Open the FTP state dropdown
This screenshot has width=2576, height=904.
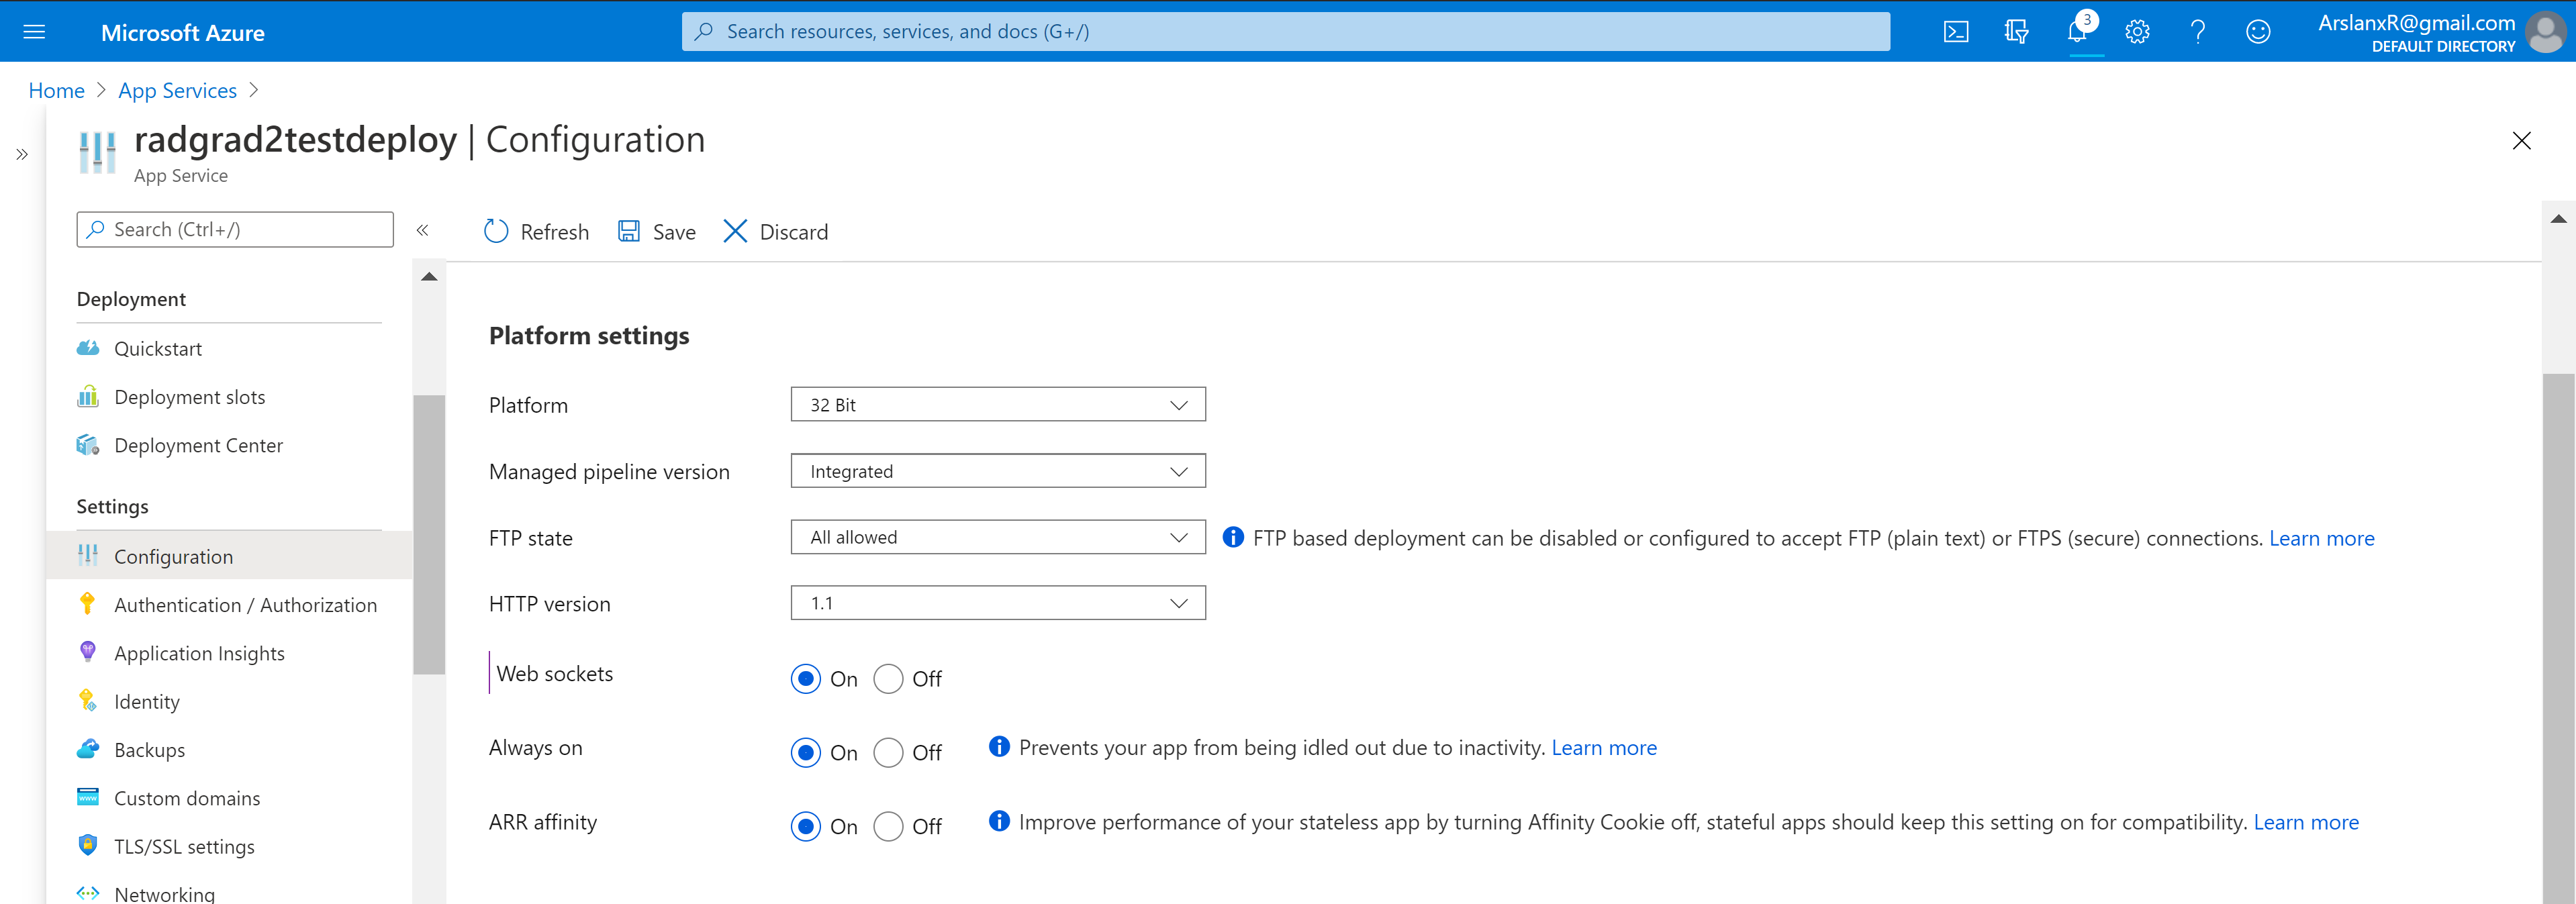(998, 537)
